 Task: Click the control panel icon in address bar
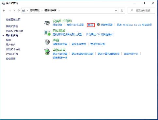pyautogui.click(x=24, y=10)
